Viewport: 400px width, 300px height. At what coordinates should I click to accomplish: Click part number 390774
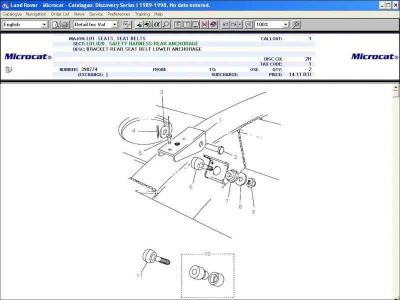pyautogui.click(x=89, y=69)
